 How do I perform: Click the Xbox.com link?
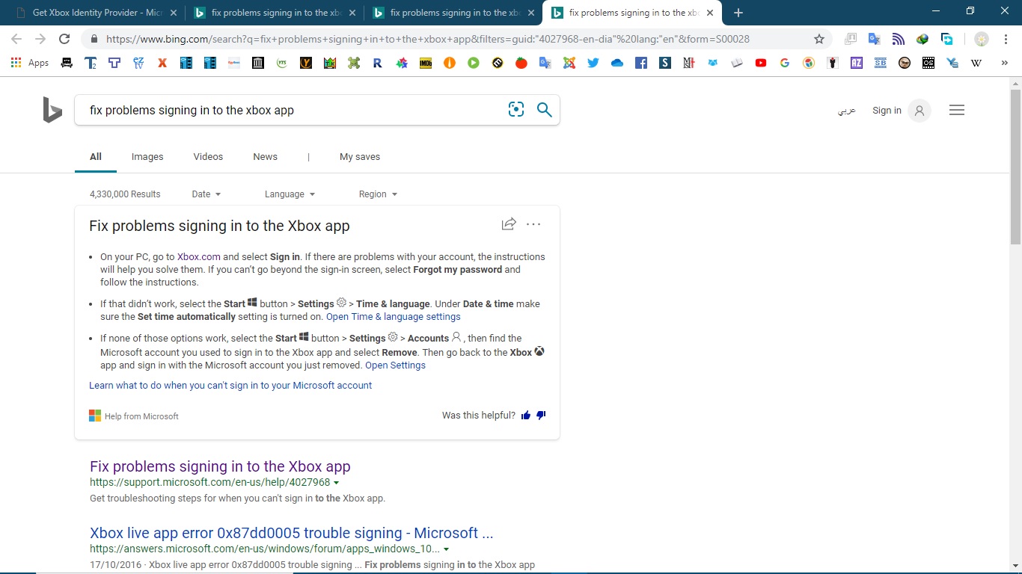[198, 256]
